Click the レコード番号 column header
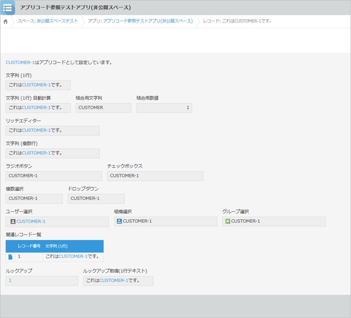Image resolution: width=351 pixels, height=318 pixels. [x=29, y=246]
